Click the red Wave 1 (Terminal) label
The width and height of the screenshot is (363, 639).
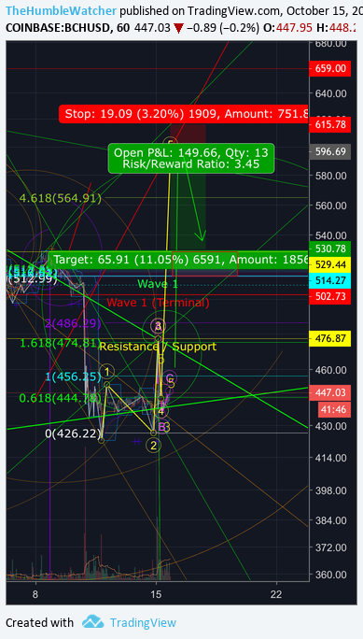point(159,303)
